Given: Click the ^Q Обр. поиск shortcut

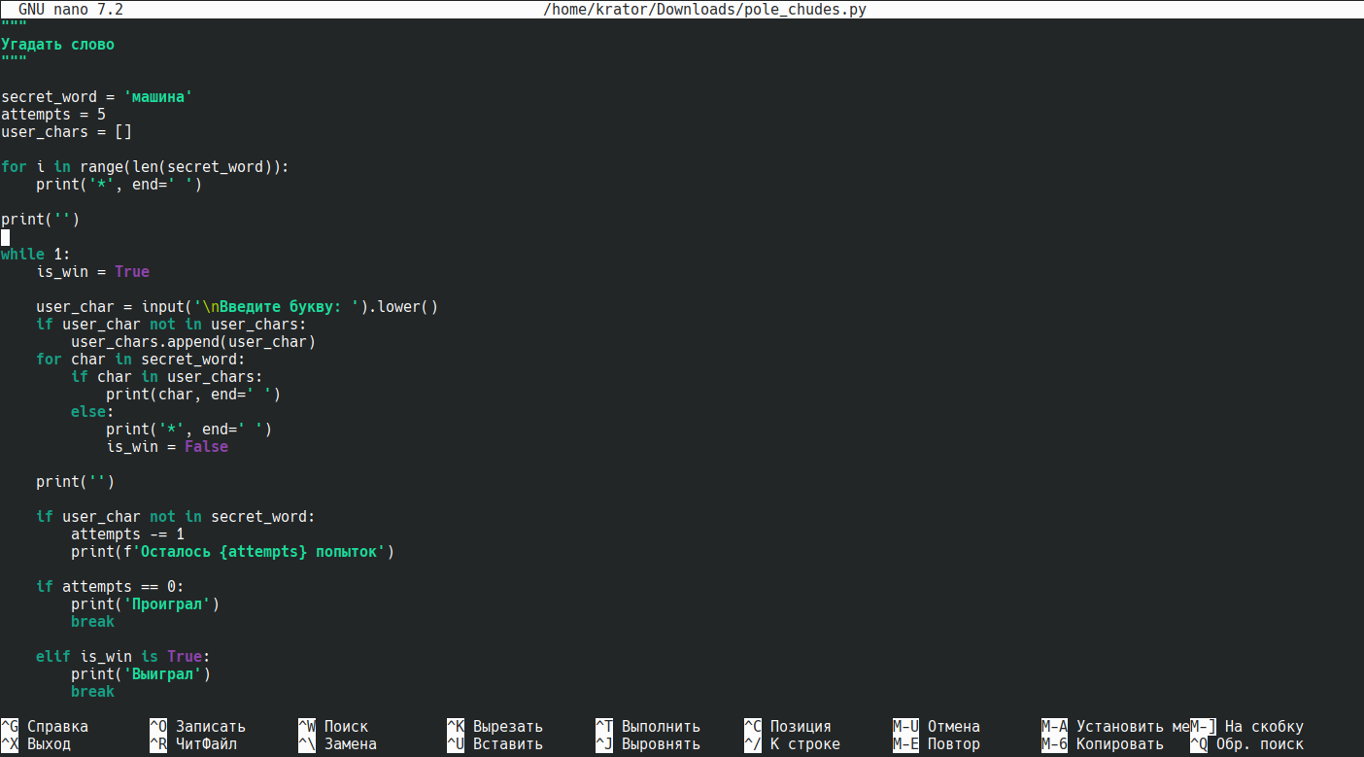Looking at the screenshot, I should click(1246, 744).
